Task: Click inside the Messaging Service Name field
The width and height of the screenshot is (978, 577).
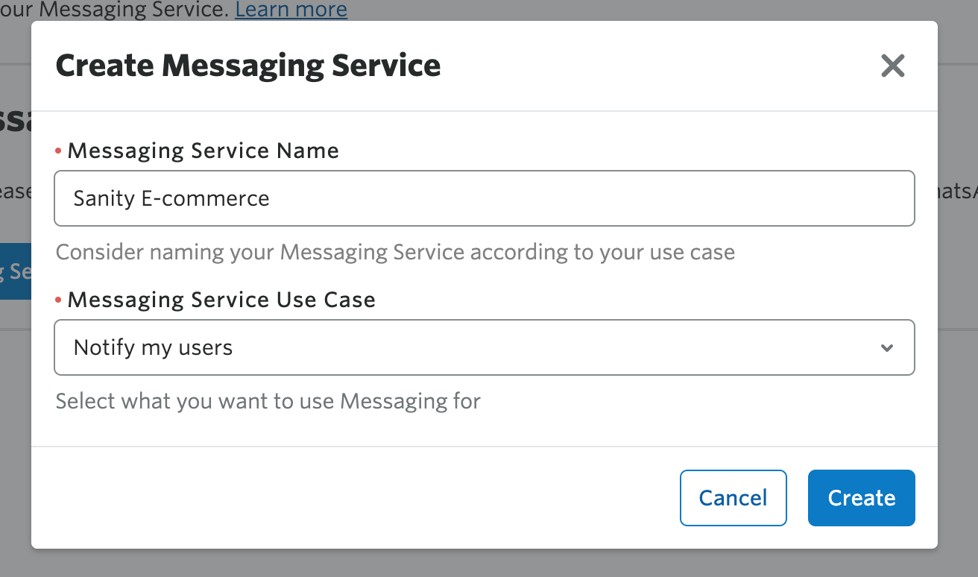Action: [485, 198]
